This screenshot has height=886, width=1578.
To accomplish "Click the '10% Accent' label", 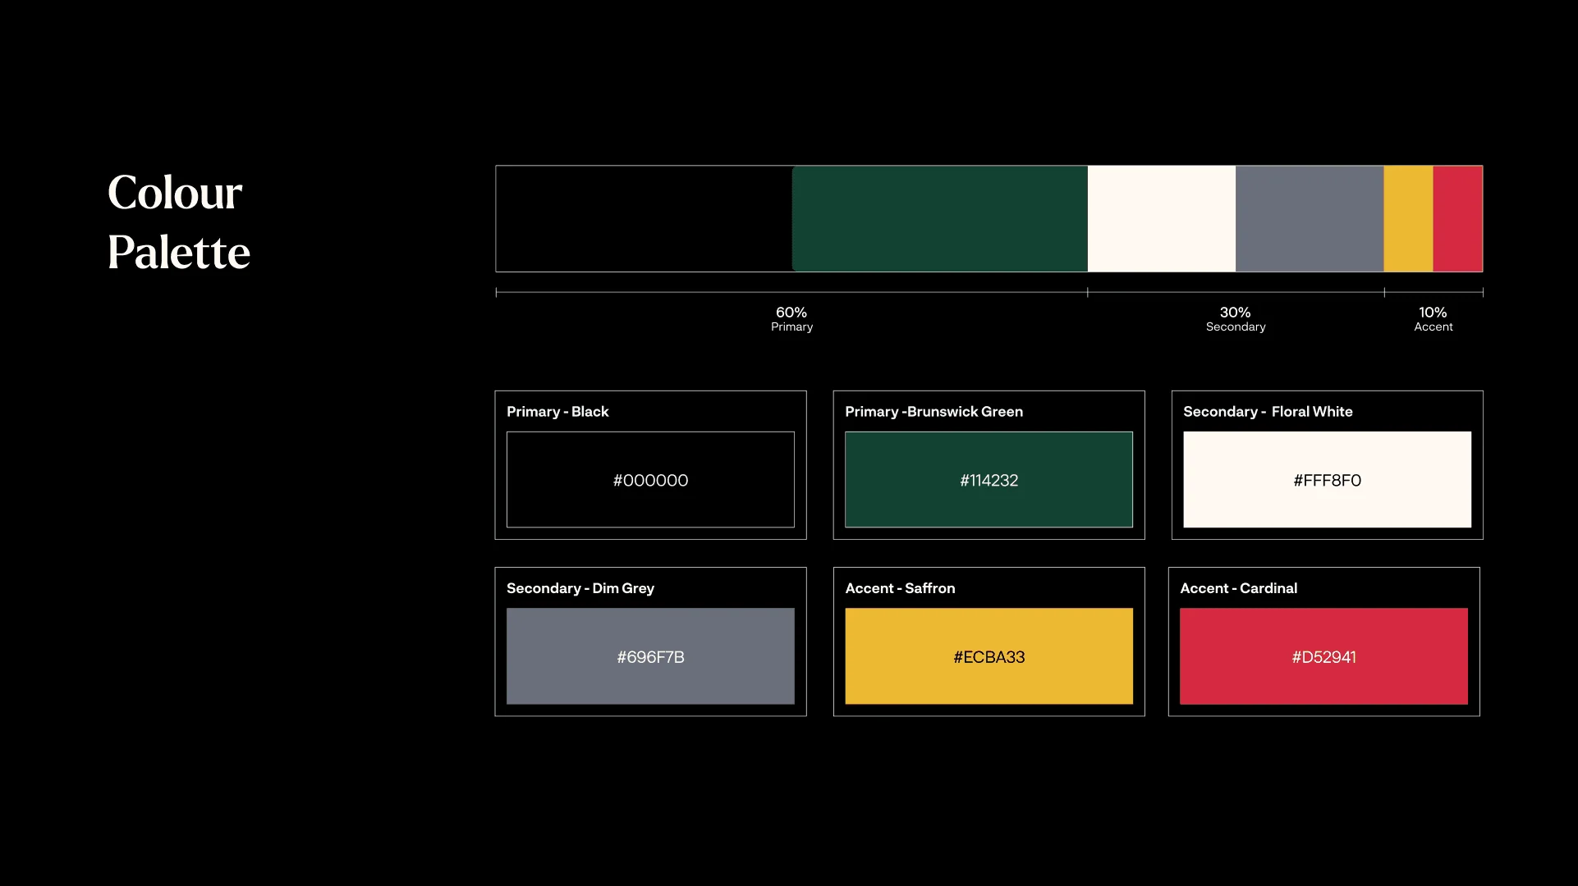I will point(1434,318).
